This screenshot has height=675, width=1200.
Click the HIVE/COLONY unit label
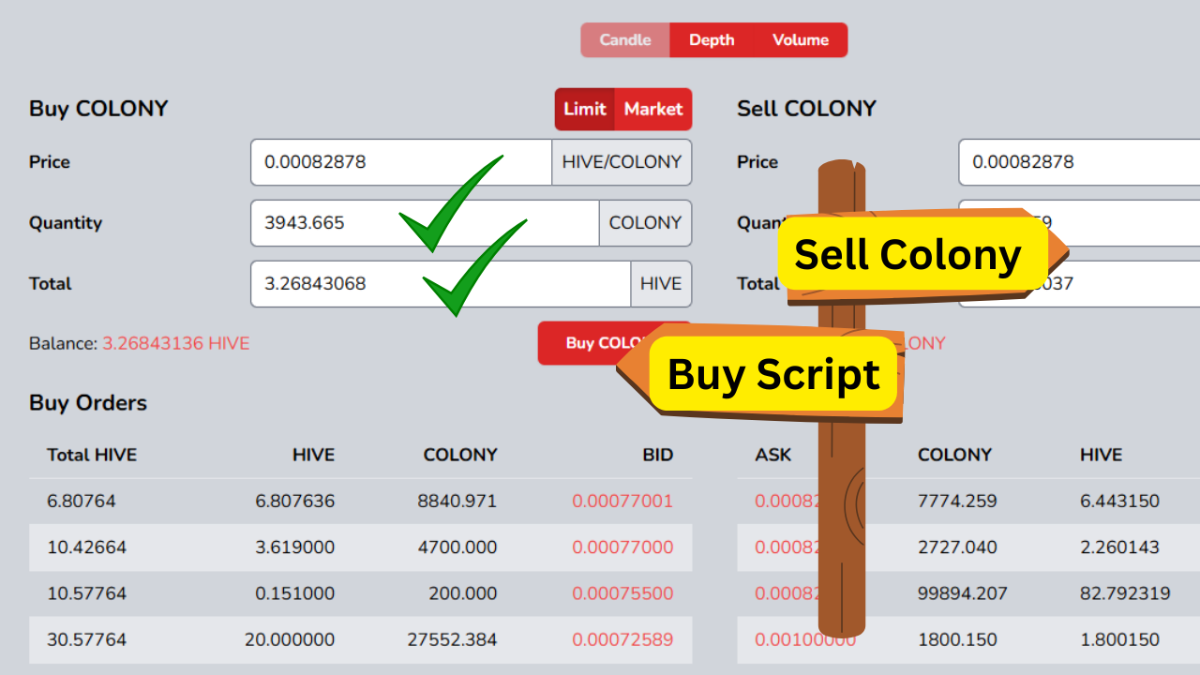tap(622, 162)
